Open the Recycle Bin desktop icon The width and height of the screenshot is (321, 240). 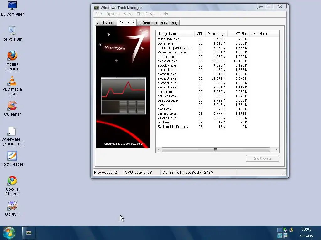12,34
